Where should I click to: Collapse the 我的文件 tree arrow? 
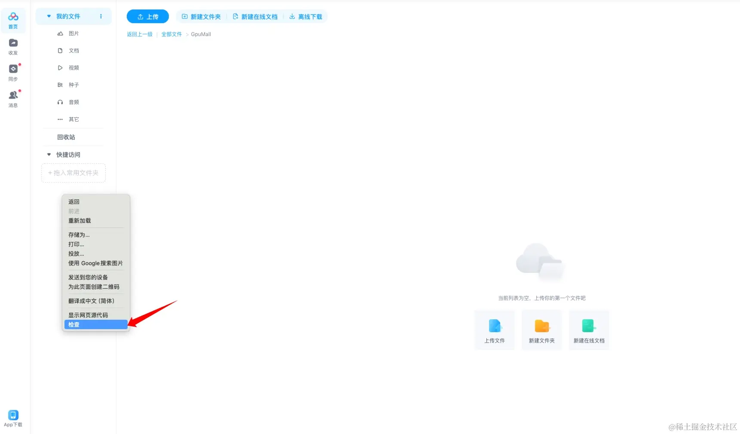[x=49, y=16]
